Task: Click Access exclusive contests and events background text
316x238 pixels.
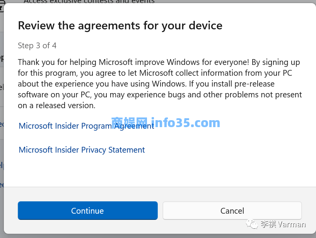Action: [90, 2]
